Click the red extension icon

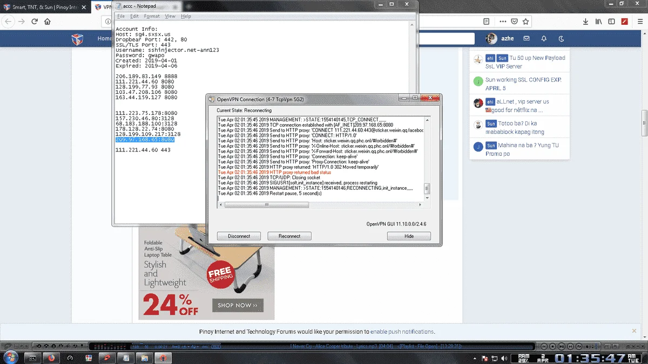click(x=625, y=22)
